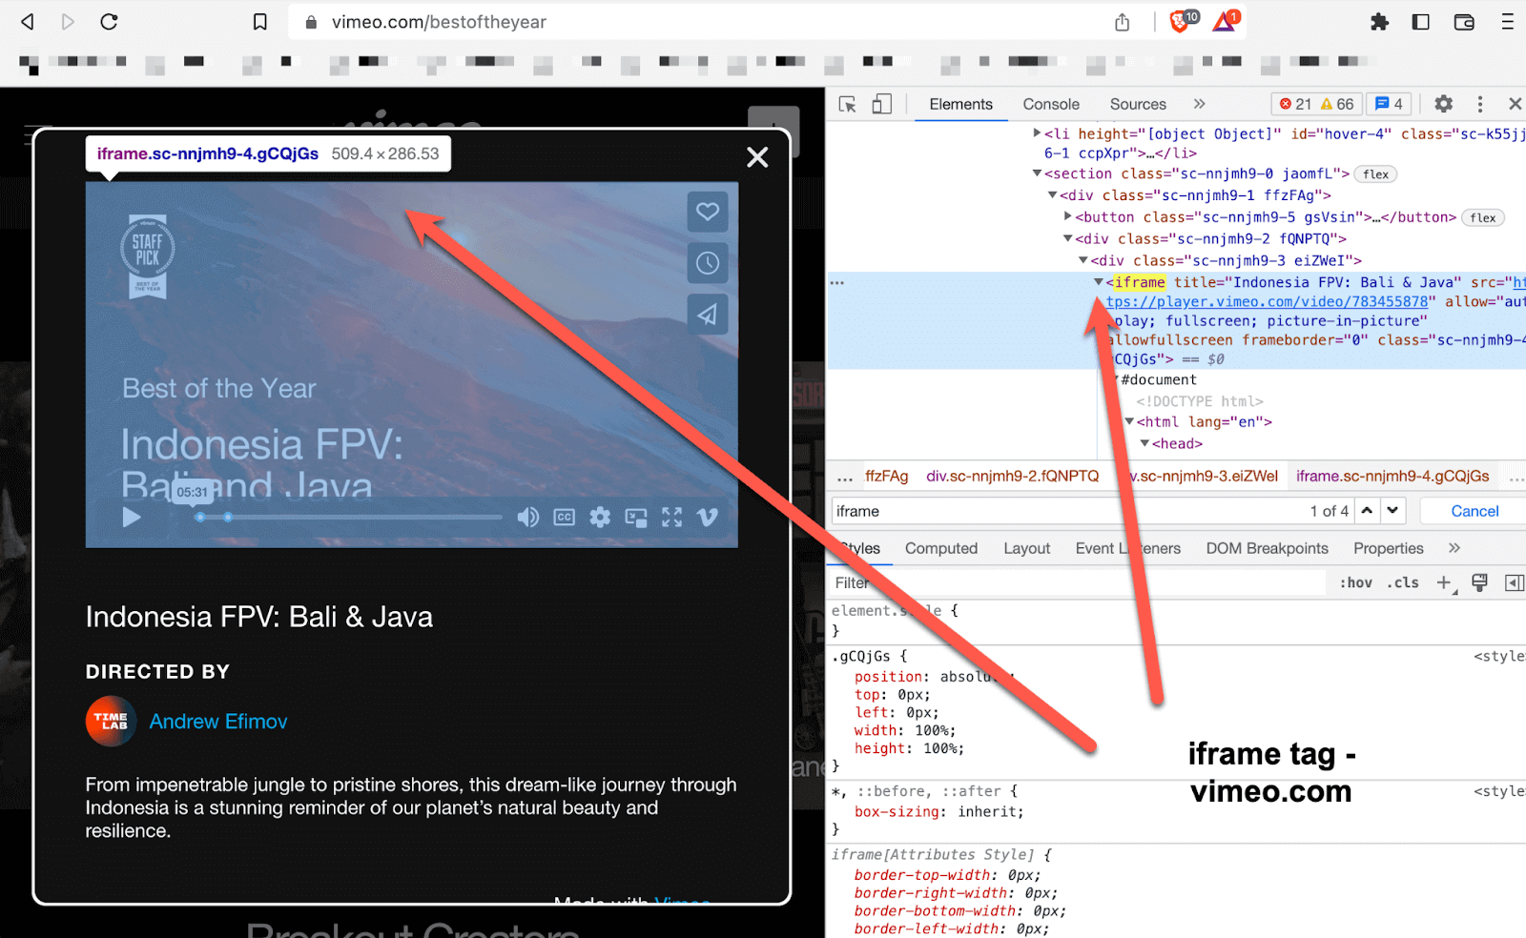
Task: Open Brave Shields lion icon
Action: tap(1182, 21)
